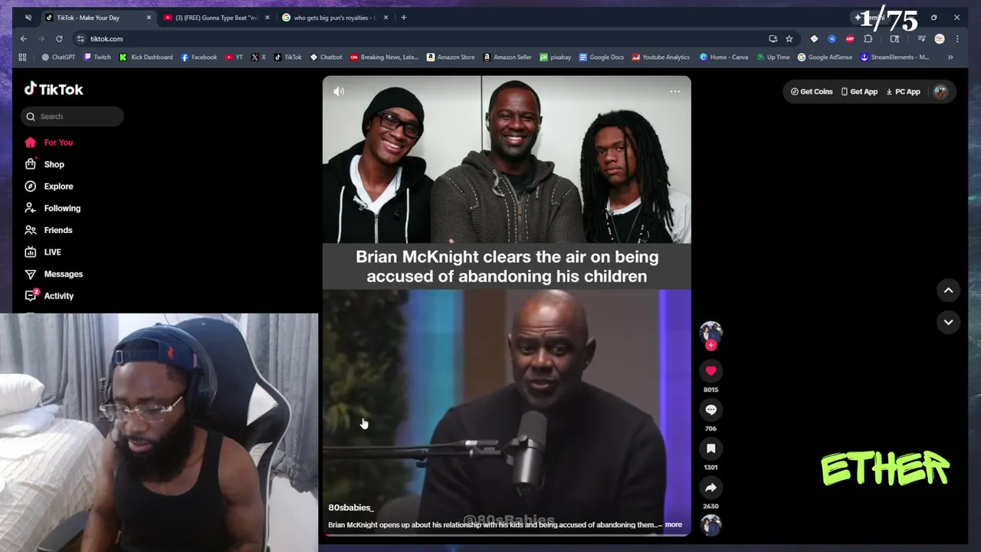Screen dimensions: 981x552
Task: Click the Get App button
Action: [x=859, y=92]
